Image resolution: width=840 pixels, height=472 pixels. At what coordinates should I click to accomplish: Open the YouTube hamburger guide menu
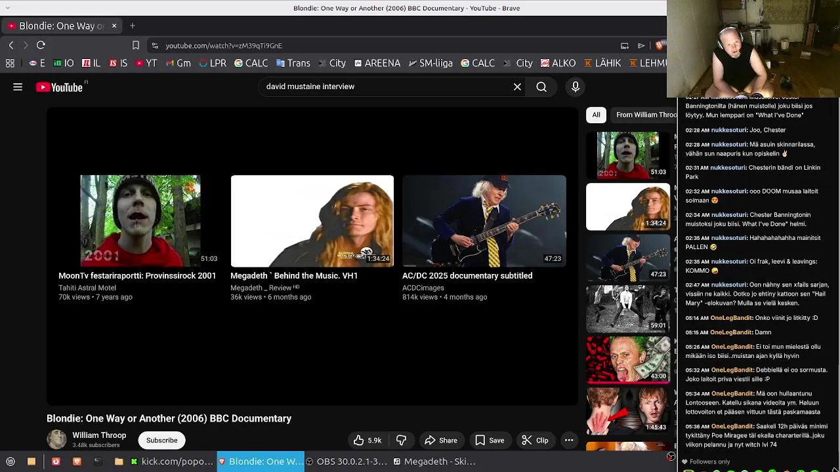tap(18, 87)
